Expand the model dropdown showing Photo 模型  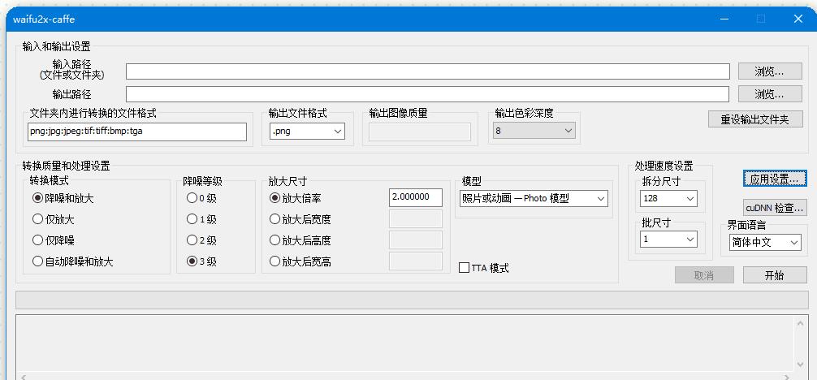coord(534,198)
